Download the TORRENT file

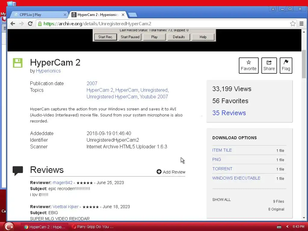click(x=222, y=169)
